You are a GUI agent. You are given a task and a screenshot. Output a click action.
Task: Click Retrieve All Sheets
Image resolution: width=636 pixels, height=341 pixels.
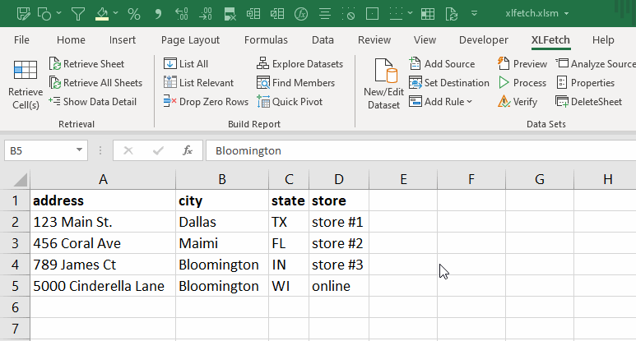click(95, 83)
